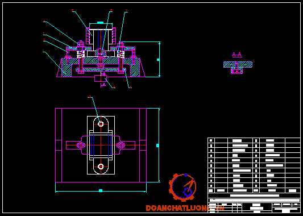The image size is (303, 216).
Task: Click the A-A section view label
Action: 237,55
